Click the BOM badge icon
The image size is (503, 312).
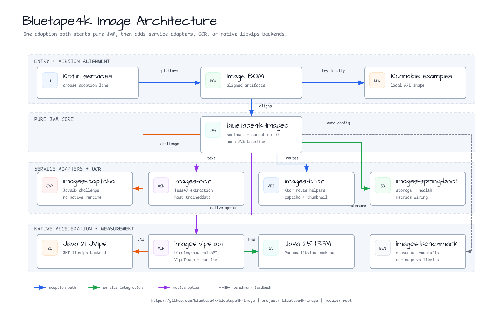click(x=213, y=80)
